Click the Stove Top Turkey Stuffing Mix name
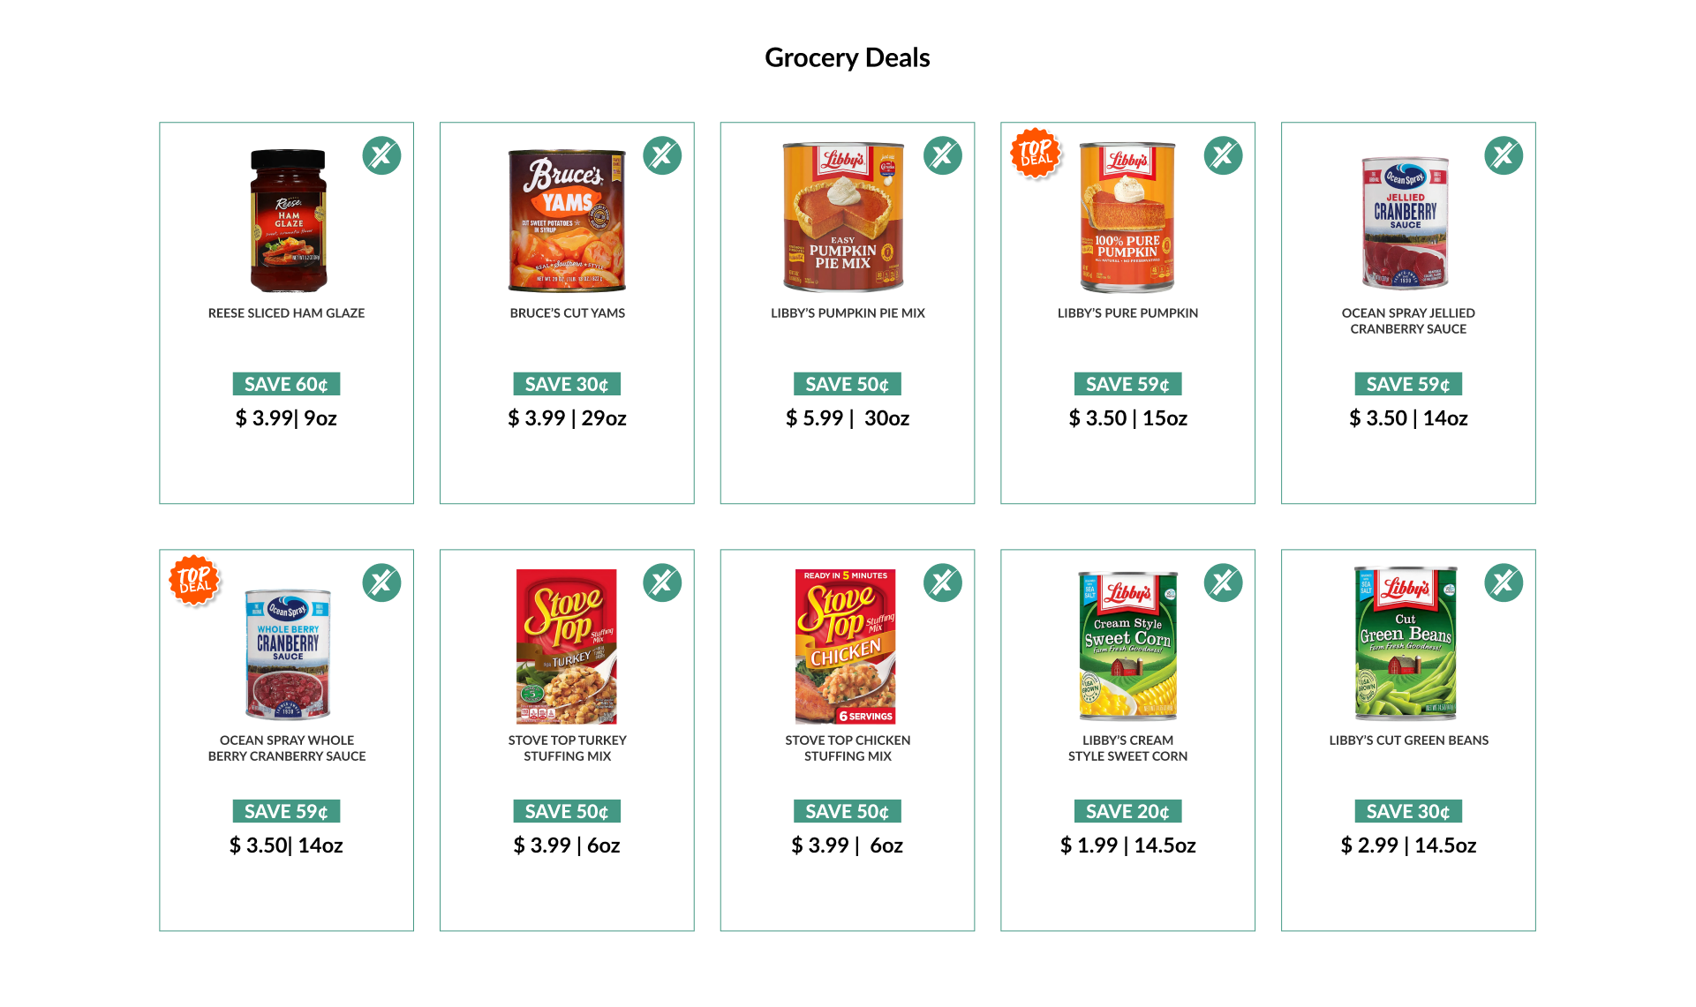This screenshot has width=1696, height=1007. [567, 748]
